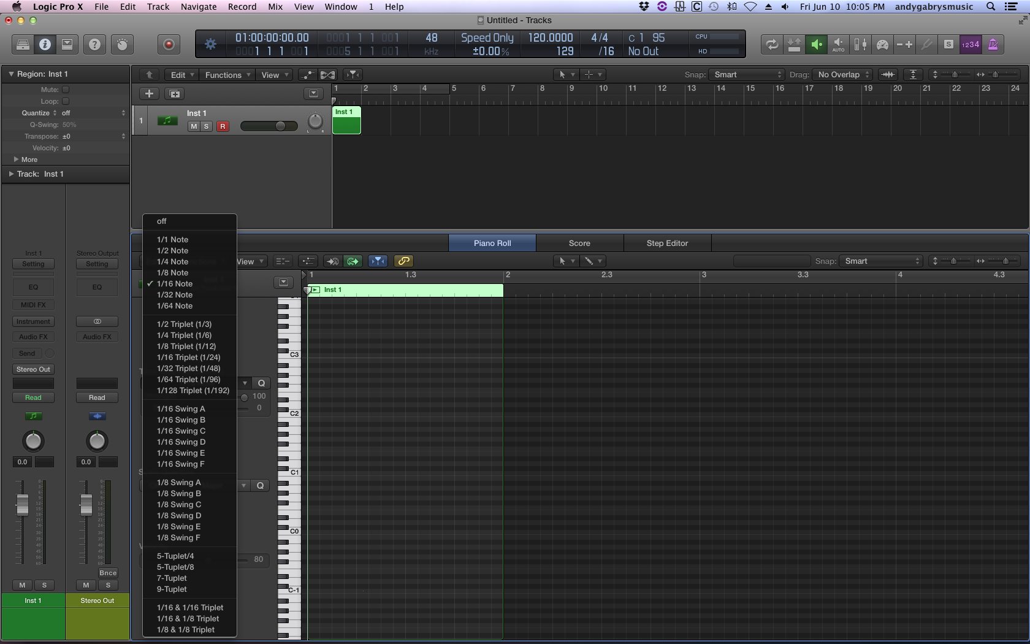Open the Mix menu in menu bar

275,7
